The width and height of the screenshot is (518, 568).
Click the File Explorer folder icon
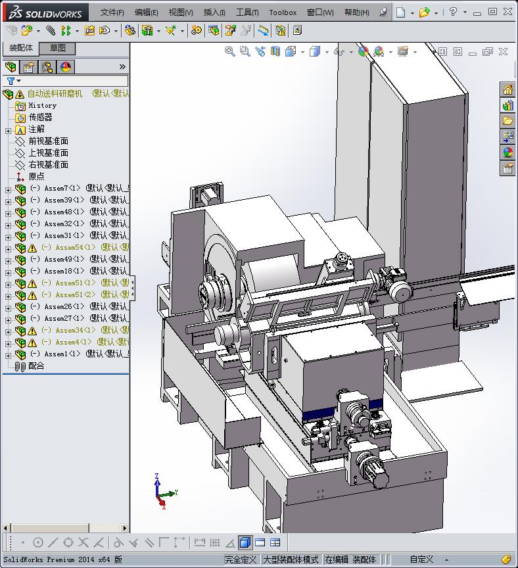tap(507, 121)
